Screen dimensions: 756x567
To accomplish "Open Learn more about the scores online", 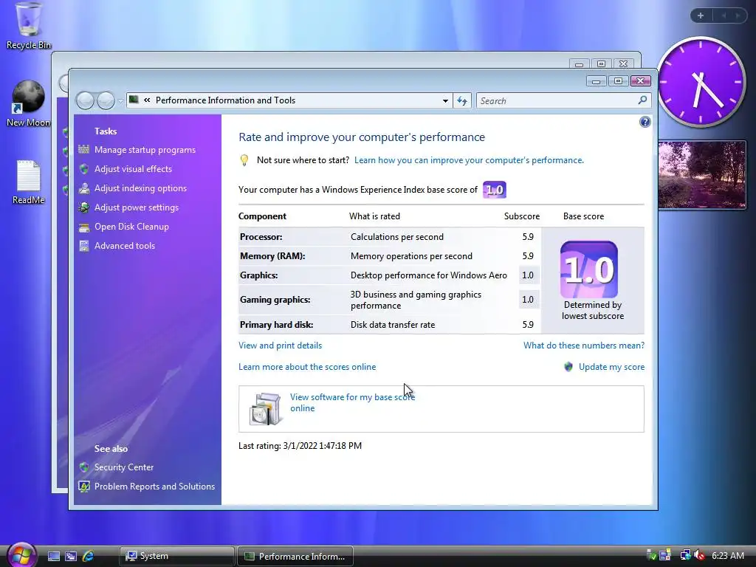I will [307, 367].
